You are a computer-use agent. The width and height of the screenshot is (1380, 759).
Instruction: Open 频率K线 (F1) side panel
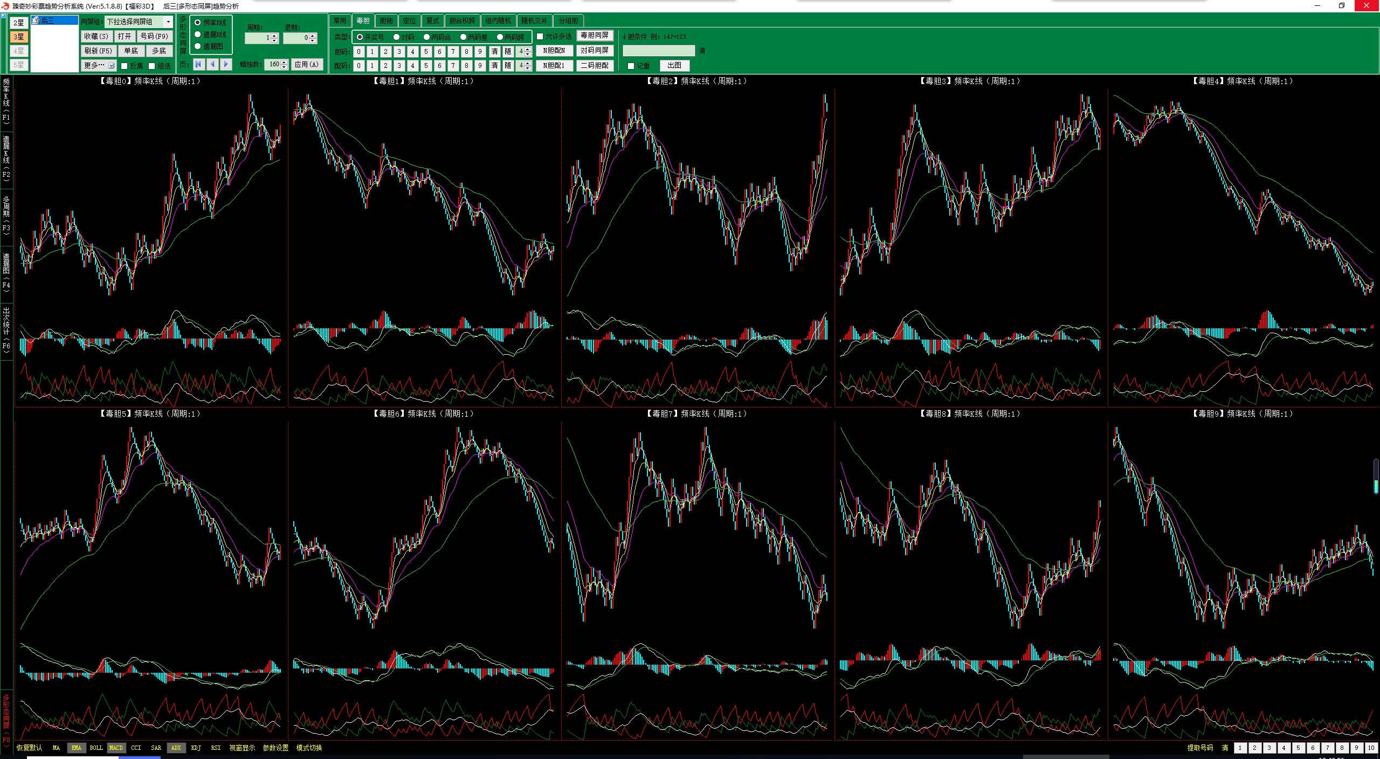pos(6,101)
